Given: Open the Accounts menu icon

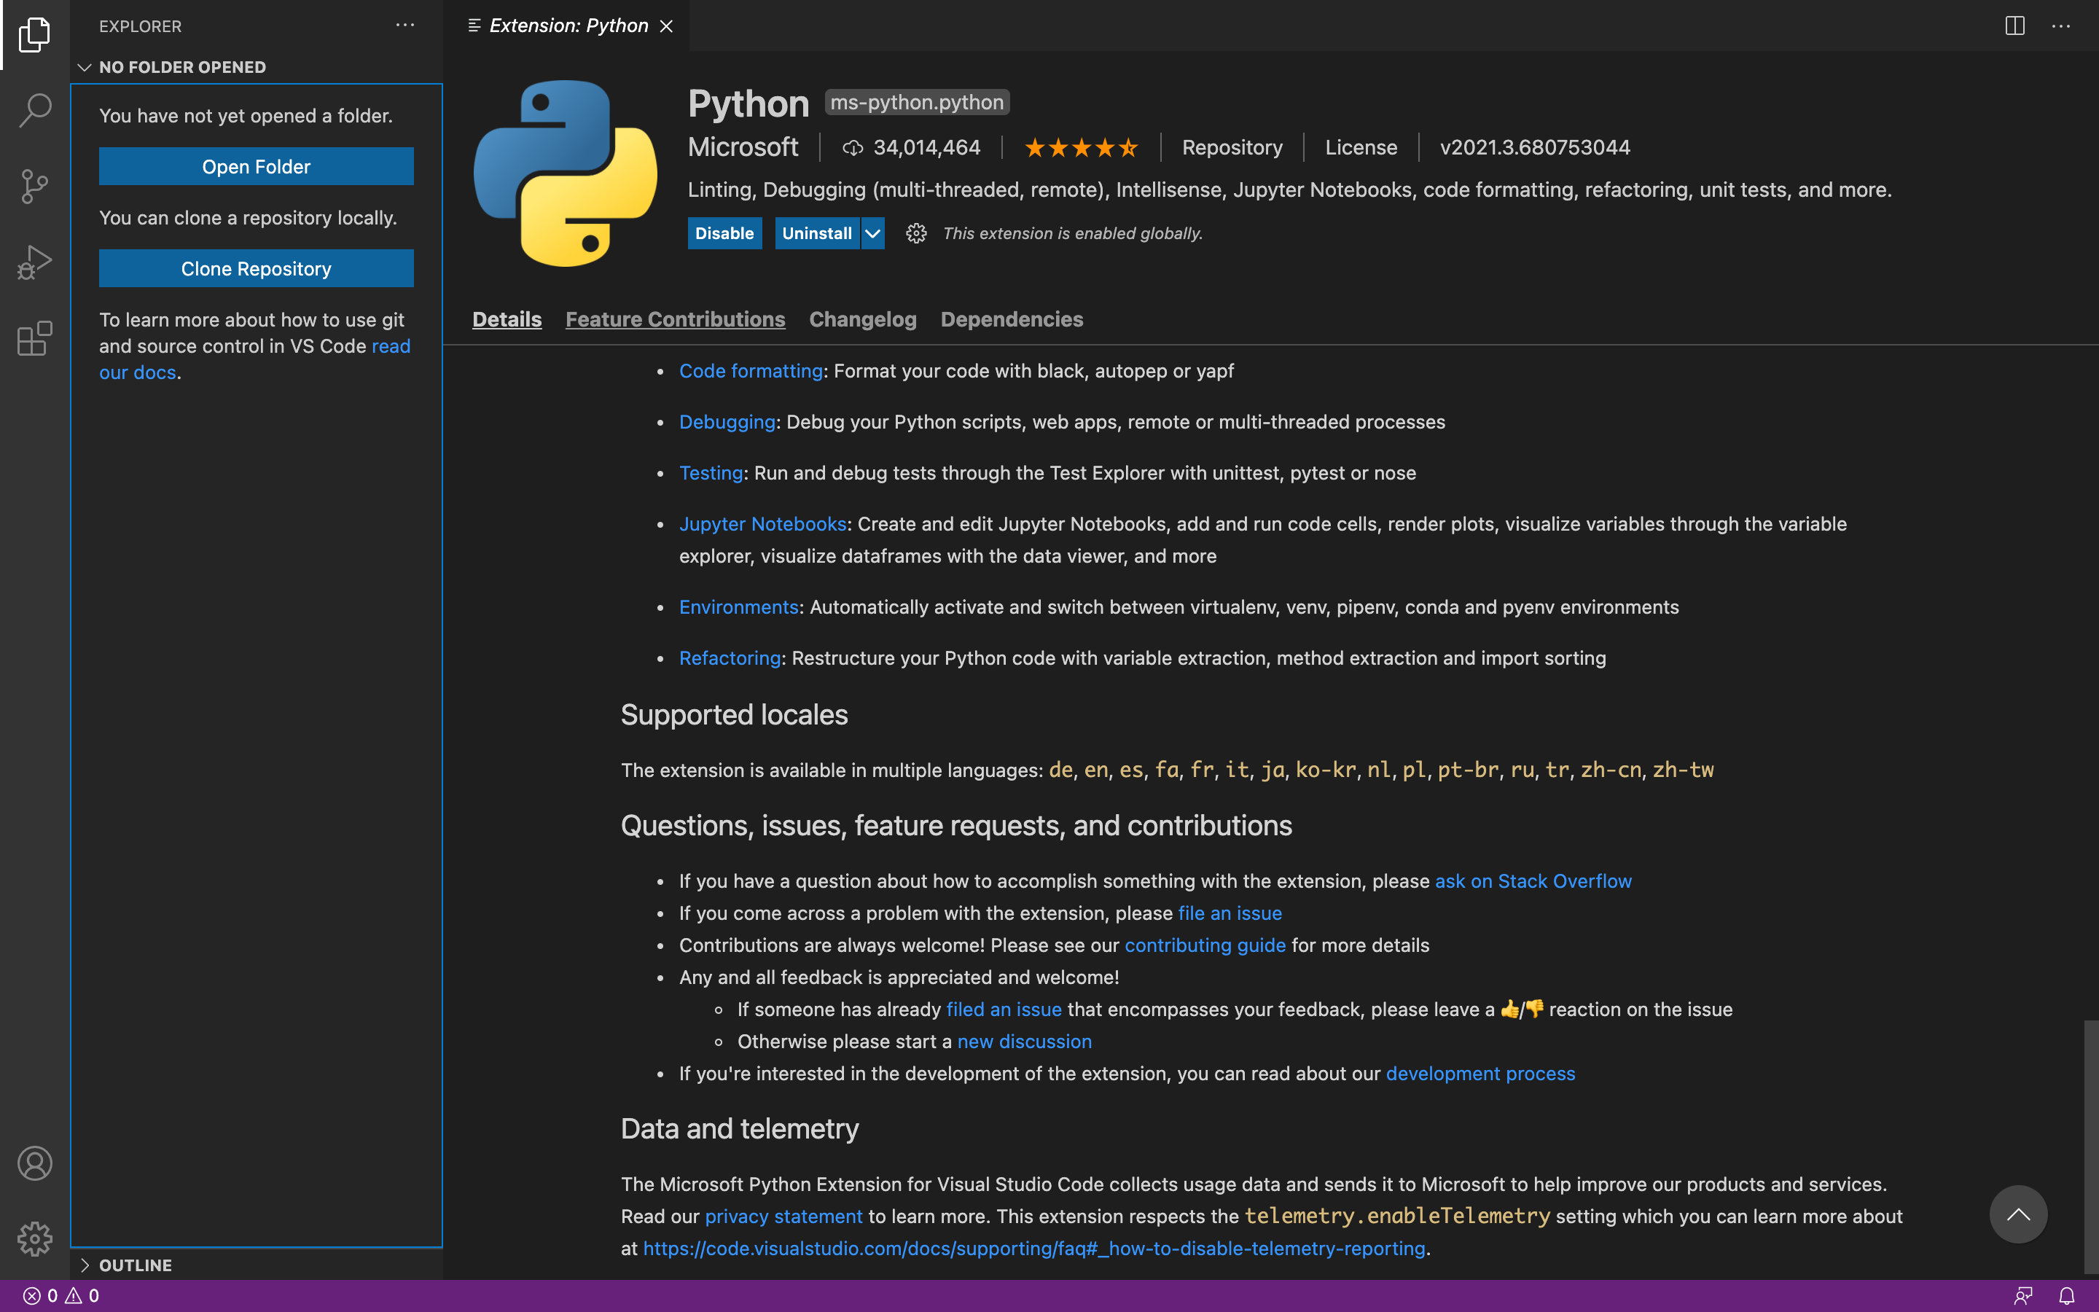Looking at the screenshot, I should (x=35, y=1163).
